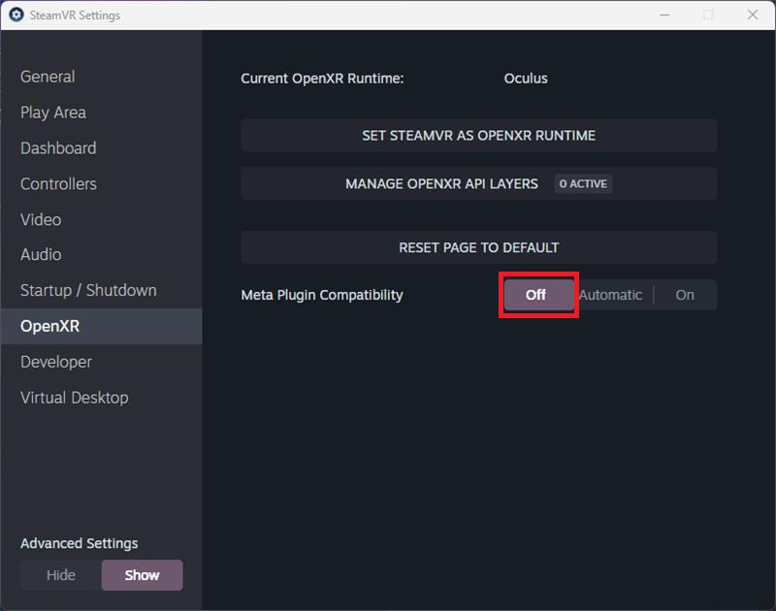Select Show under Advanced Settings

(142, 575)
